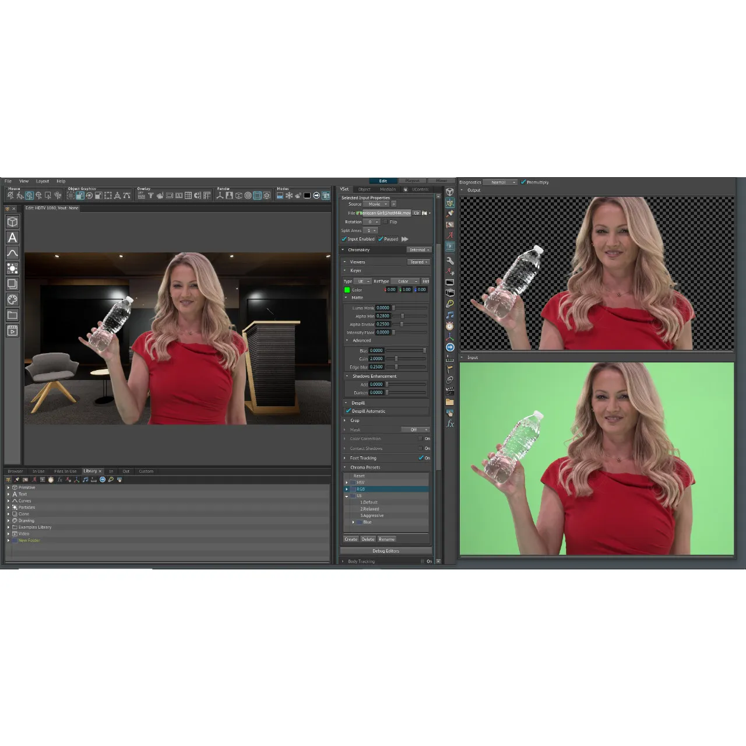This screenshot has width=746, height=746.
Task: Switch to the Browser tab
Action: (x=15, y=471)
